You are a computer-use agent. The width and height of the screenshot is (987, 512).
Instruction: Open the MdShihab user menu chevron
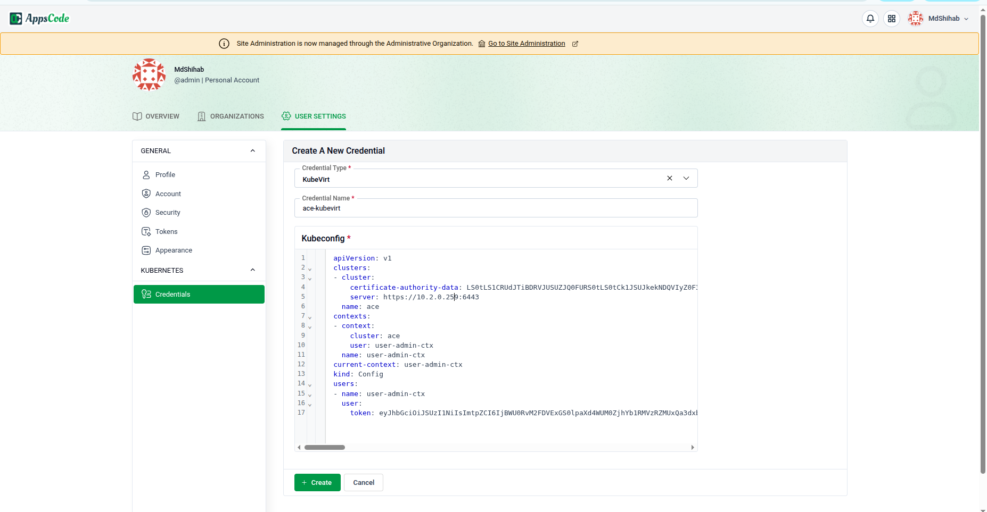pos(966,19)
